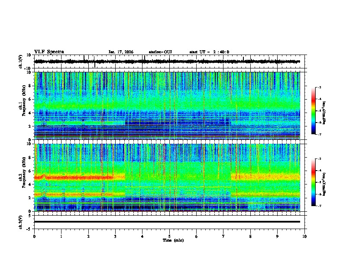Select the date text "Jan. 17, 2026"
This screenshot has width=343, height=265.
tap(121, 52)
